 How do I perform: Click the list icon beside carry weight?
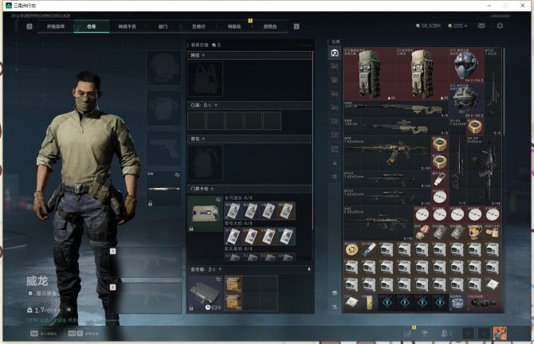point(69,309)
